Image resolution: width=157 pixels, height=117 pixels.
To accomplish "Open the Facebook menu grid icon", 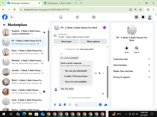I will tap(136, 17).
